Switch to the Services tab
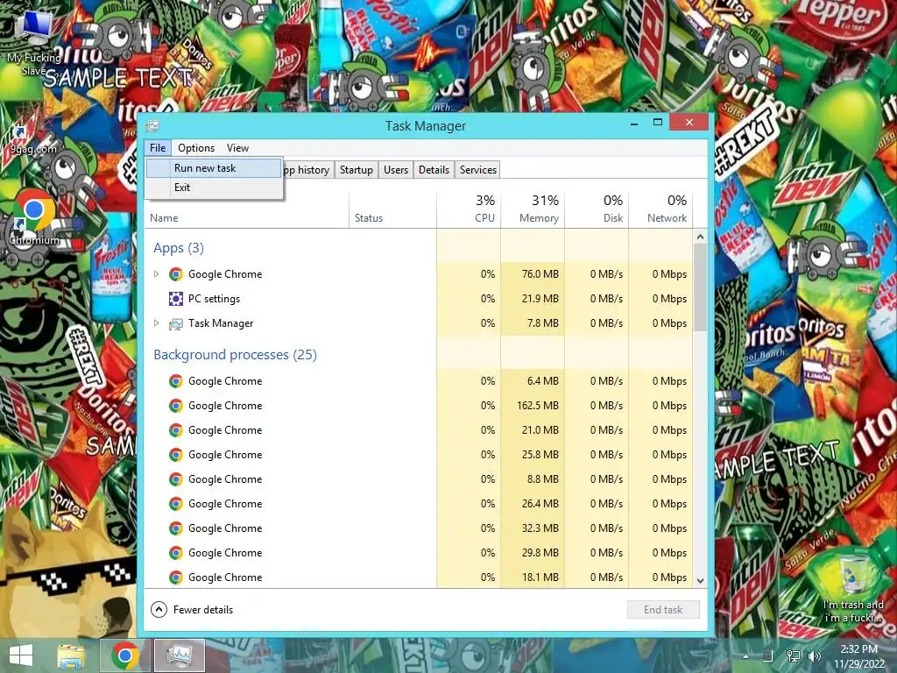 (477, 169)
